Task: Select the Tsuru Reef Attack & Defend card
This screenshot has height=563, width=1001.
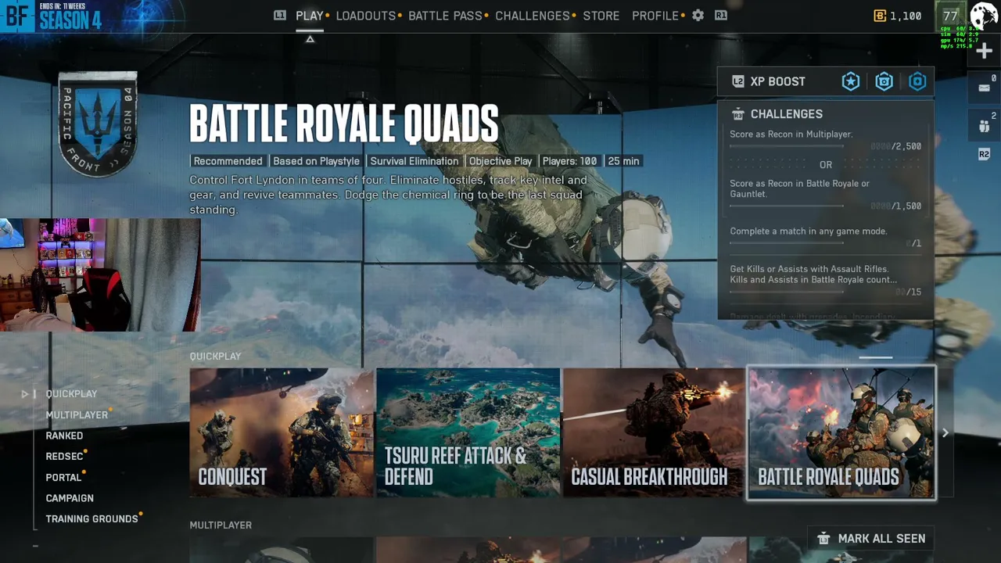Action: click(468, 432)
